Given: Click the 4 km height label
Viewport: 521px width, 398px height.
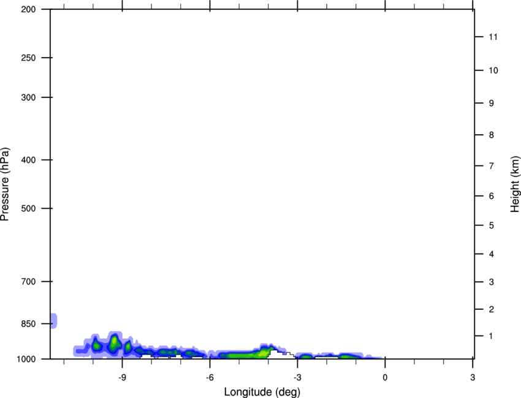Looking at the screenshot, I should pyautogui.click(x=492, y=254).
